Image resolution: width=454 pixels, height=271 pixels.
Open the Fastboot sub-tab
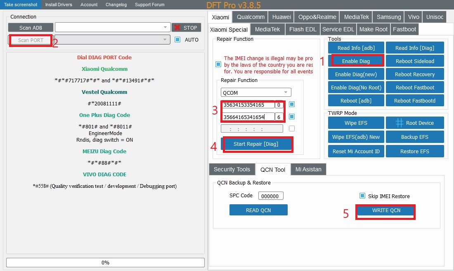[x=404, y=30]
